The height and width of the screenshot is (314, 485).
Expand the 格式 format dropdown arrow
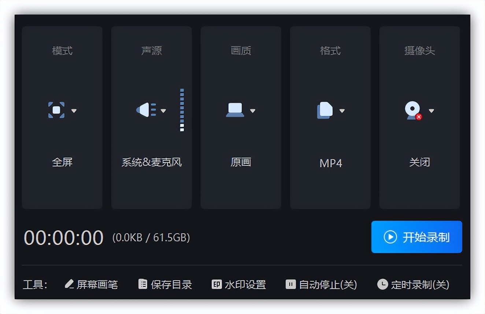point(343,111)
